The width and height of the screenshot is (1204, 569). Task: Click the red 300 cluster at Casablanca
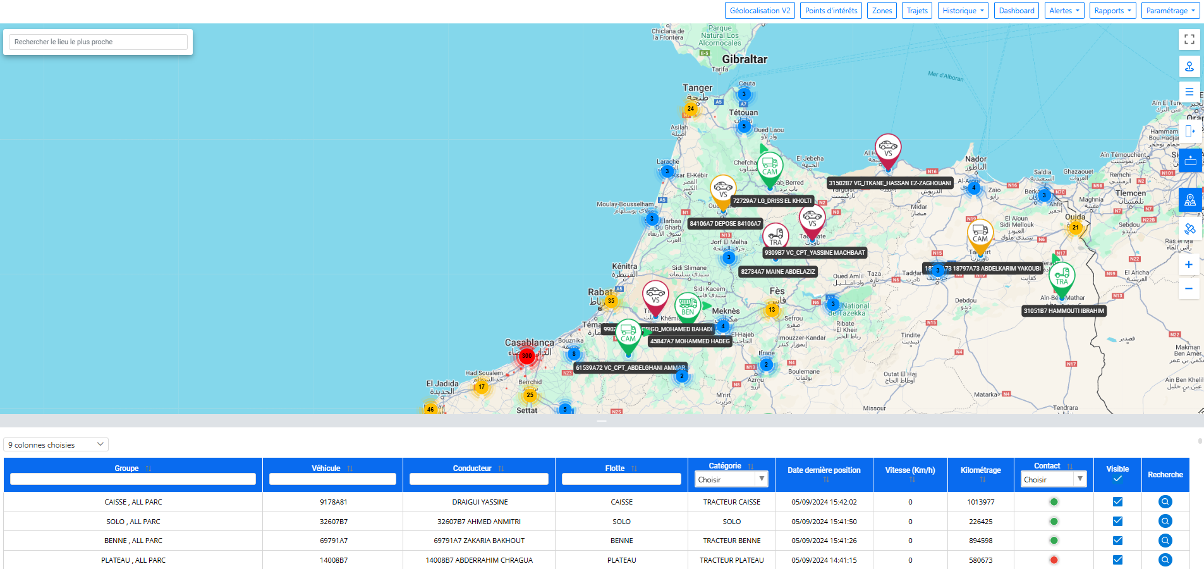[526, 356]
